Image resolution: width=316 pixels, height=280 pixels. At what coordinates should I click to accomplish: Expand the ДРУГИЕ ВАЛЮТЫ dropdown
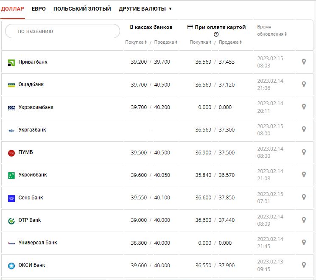point(145,8)
